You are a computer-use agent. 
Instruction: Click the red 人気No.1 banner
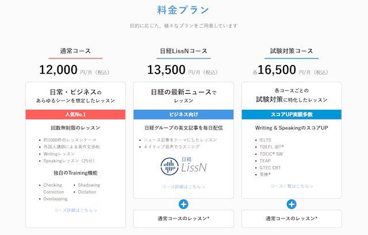click(x=75, y=114)
